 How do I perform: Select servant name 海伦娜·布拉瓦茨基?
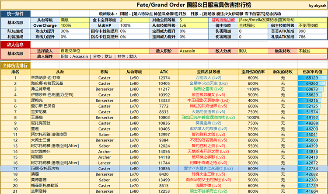click(x=47, y=83)
